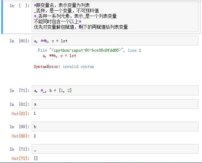This screenshot has width=202, height=163.
Task: Select input cell 69 containing b
Action: click(x=115, y=126)
